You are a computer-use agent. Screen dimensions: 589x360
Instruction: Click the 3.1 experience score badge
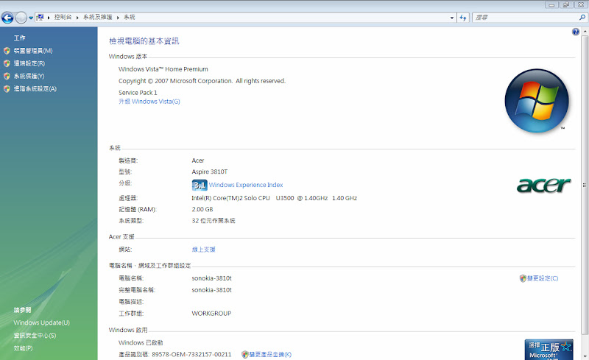[x=200, y=185]
